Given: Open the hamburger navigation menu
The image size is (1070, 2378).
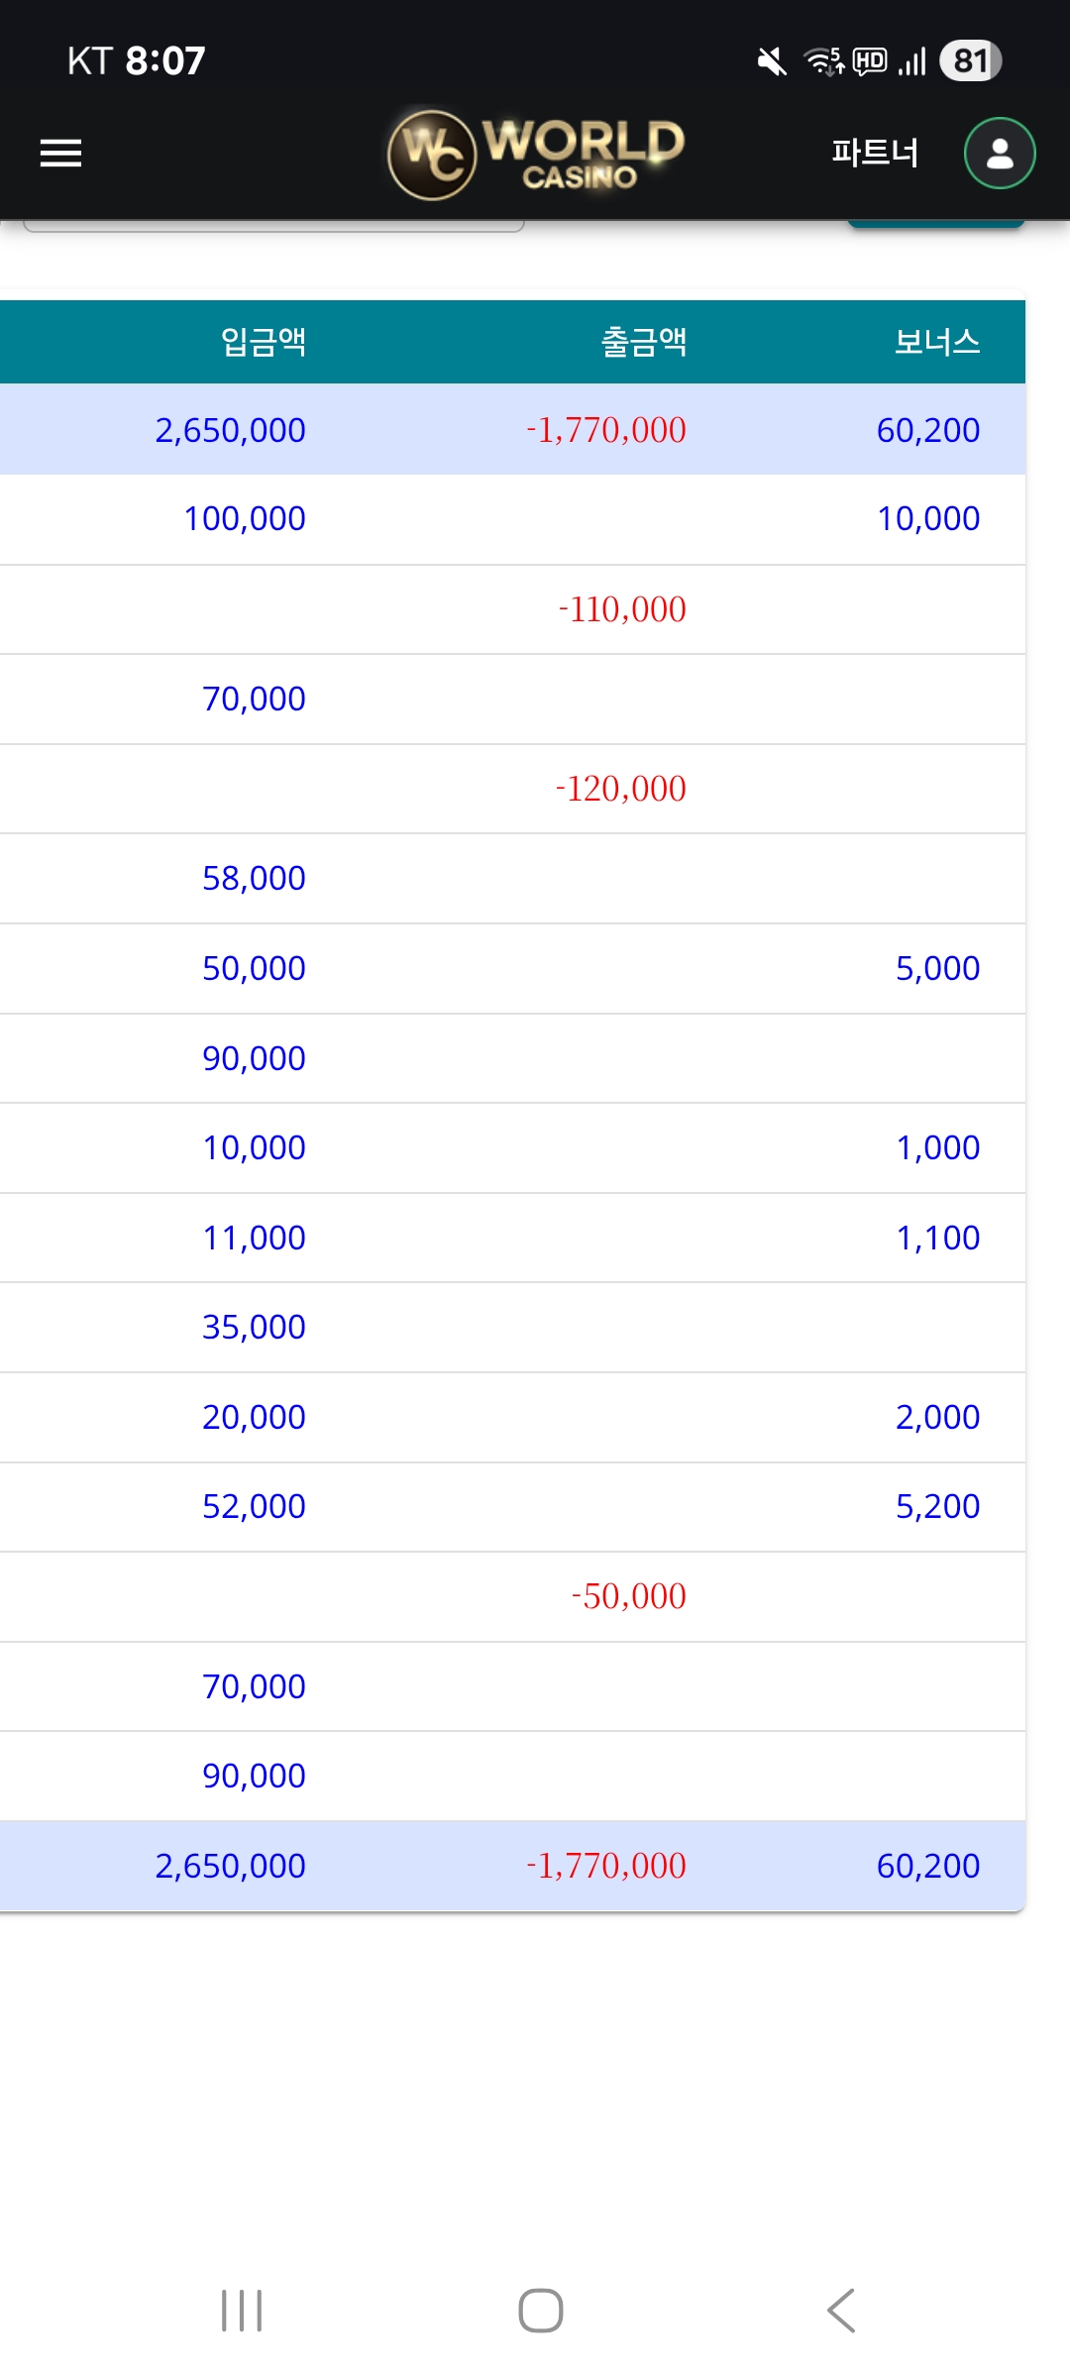Looking at the screenshot, I should tap(60, 154).
